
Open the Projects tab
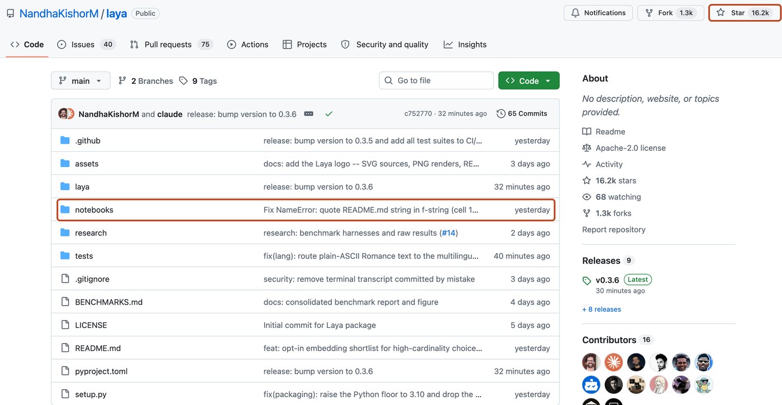pyautogui.click(x=304, y=45)
